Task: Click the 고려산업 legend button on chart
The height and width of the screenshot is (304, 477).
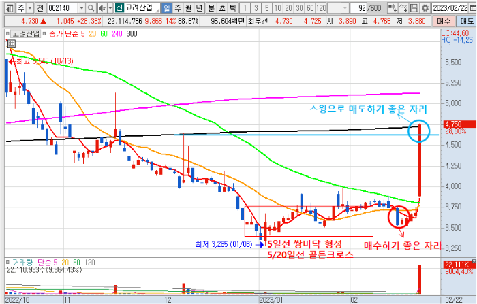Action: click(26, 34)
